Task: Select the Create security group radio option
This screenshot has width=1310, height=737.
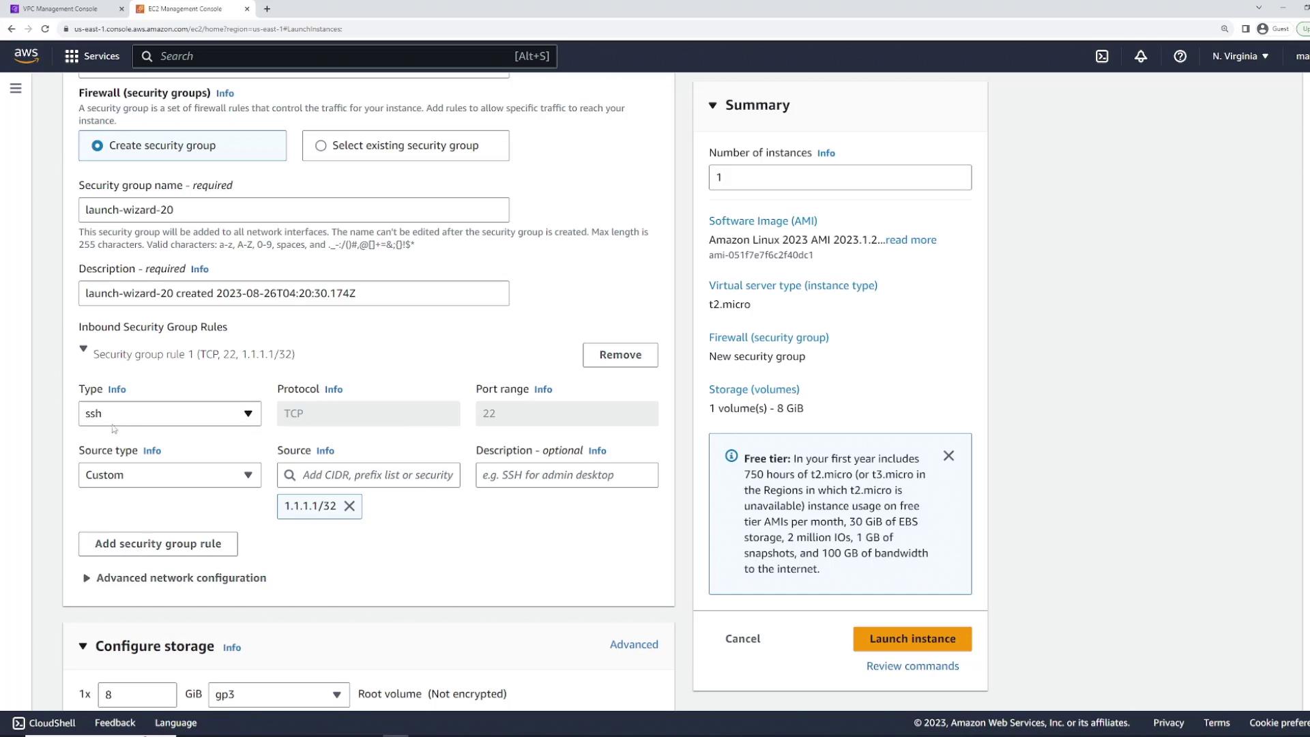Action: pyautogui.click(x=98, y=145)
